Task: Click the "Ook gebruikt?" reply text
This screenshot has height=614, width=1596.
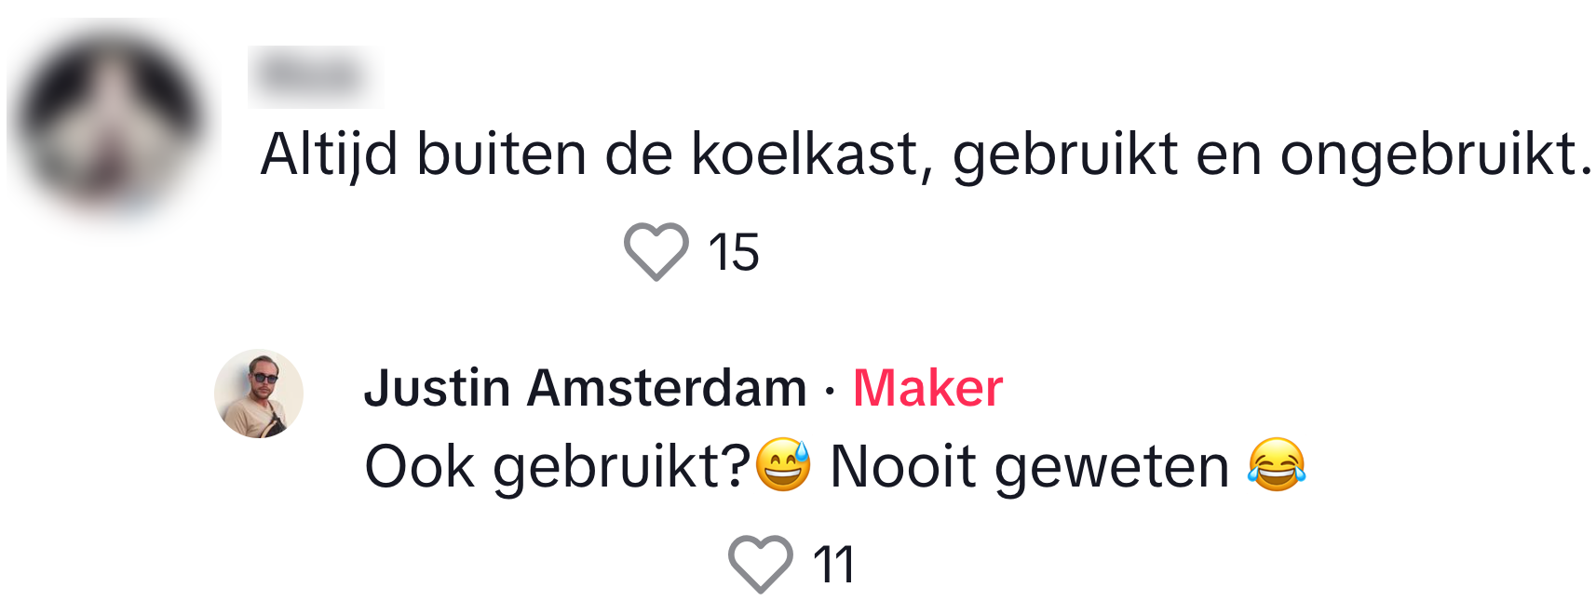Action: (557, 466)
